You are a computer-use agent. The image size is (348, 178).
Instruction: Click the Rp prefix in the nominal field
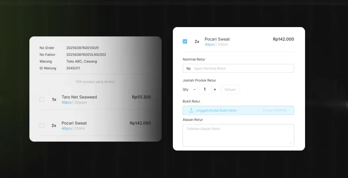tap(188, 68)
